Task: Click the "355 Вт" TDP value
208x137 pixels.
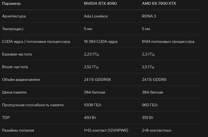Action: [x=148, y=118]
